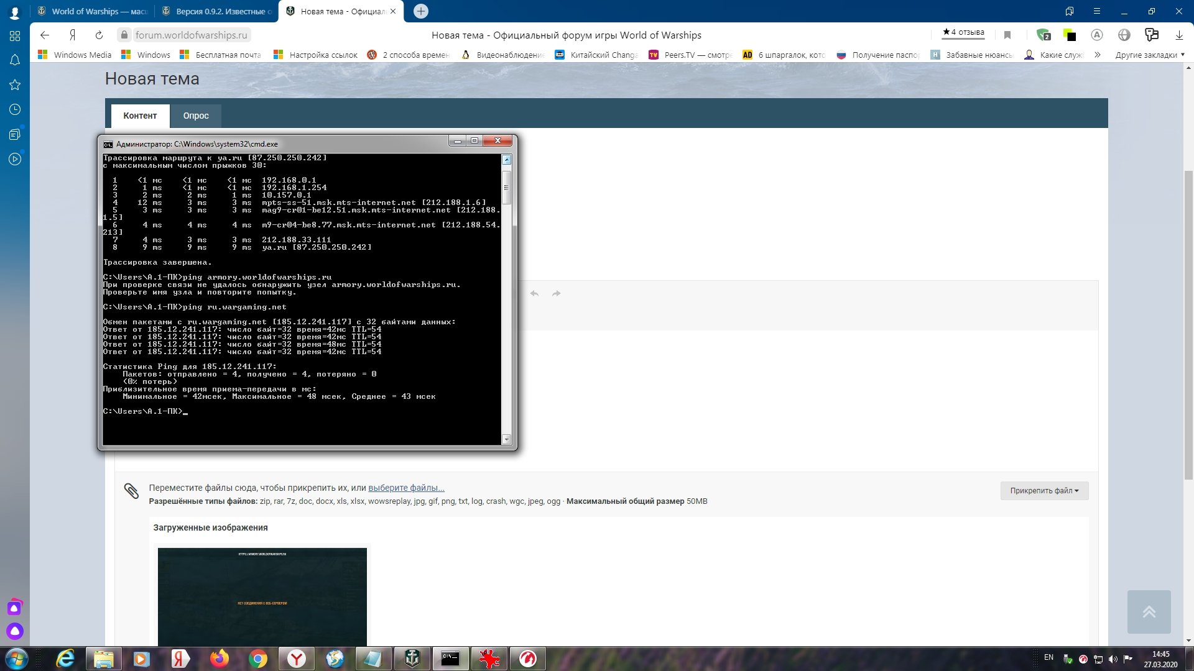Switch to Версия 0.9.2 browser tab

point(216,11)
